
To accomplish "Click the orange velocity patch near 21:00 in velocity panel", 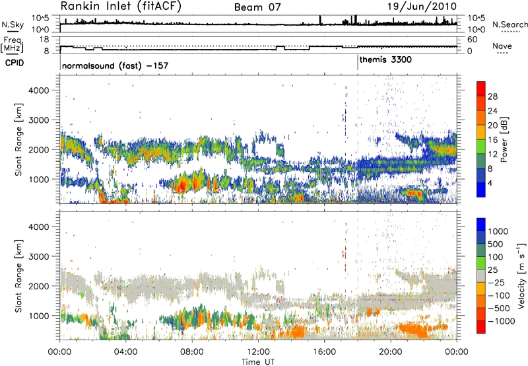I will (413, 329).
